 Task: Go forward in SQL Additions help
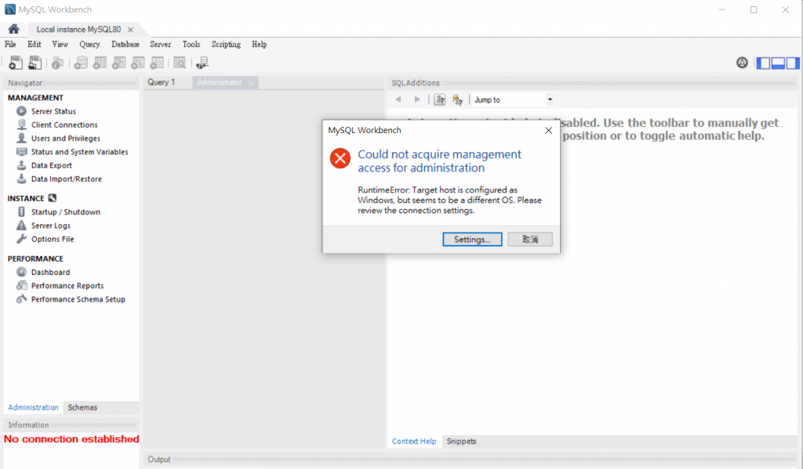click(x=417, y=99)
